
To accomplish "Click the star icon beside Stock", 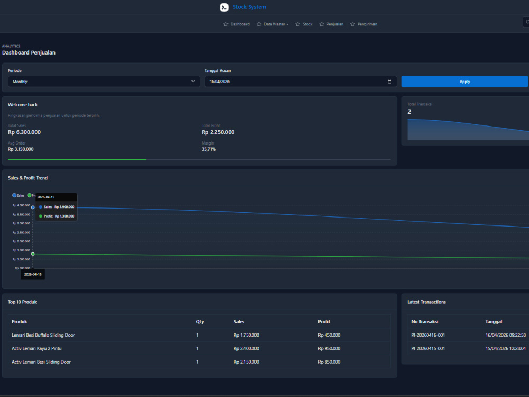I will pyautogui.click(x=297, y=24).
